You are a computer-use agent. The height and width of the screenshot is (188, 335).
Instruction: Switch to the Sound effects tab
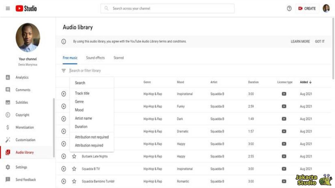[x=95, y=58]
